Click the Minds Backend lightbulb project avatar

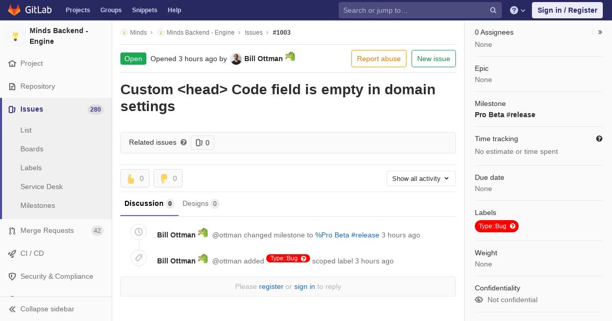(x=15, y=36)
